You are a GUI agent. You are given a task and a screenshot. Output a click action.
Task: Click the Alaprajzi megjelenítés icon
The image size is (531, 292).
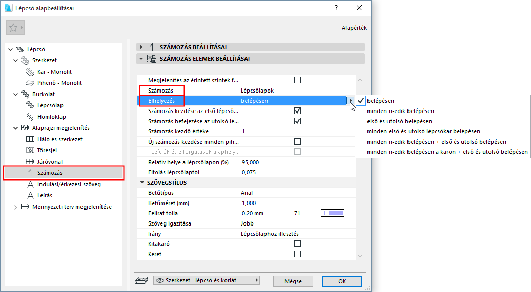pyautogui.click(x=25, y=128)
